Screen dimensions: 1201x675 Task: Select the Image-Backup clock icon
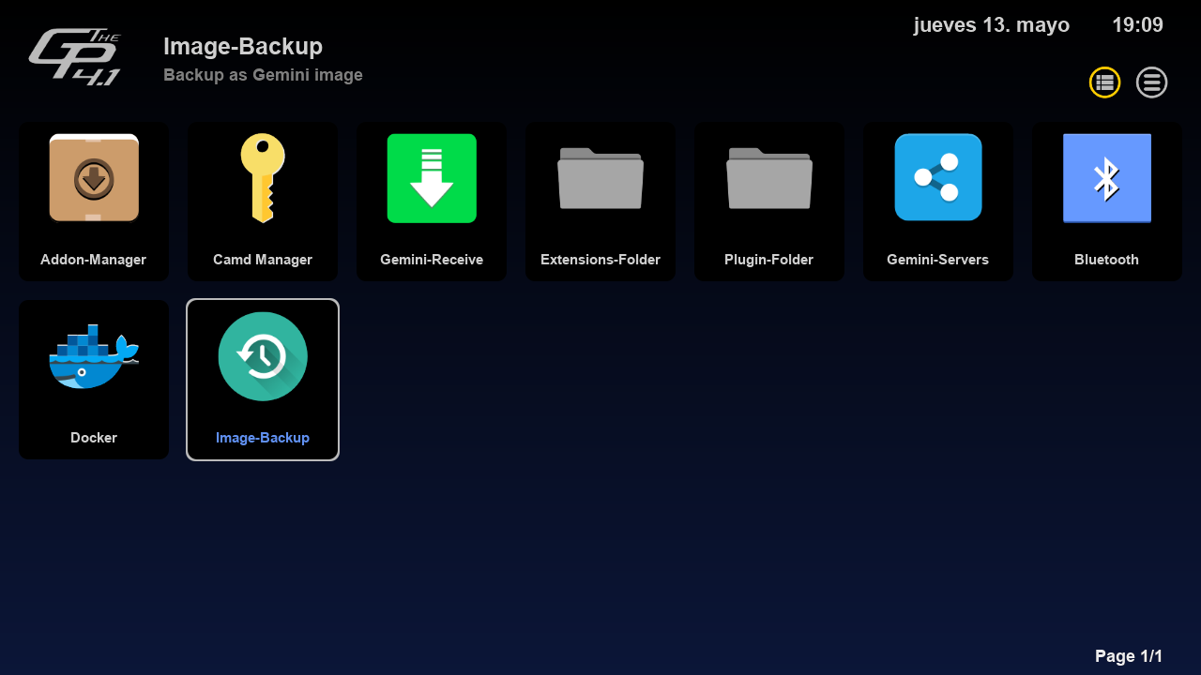(263, 356)
